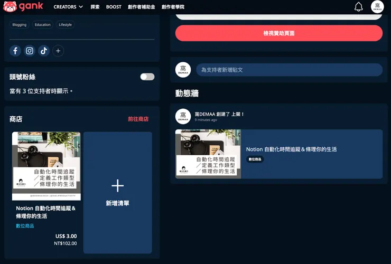Viewport: 391px width, 264px height.
Task: Click the 商店 heading
Action: (x=16, y=119)
